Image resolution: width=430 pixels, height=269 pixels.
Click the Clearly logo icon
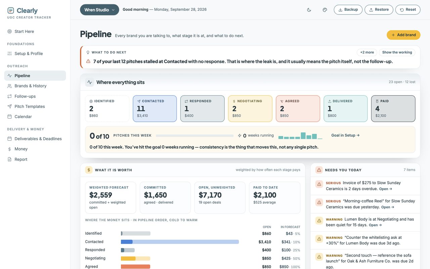(11, 10)
